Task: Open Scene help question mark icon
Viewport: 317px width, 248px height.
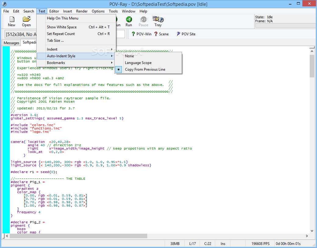Action: click(x=161, y=34)
